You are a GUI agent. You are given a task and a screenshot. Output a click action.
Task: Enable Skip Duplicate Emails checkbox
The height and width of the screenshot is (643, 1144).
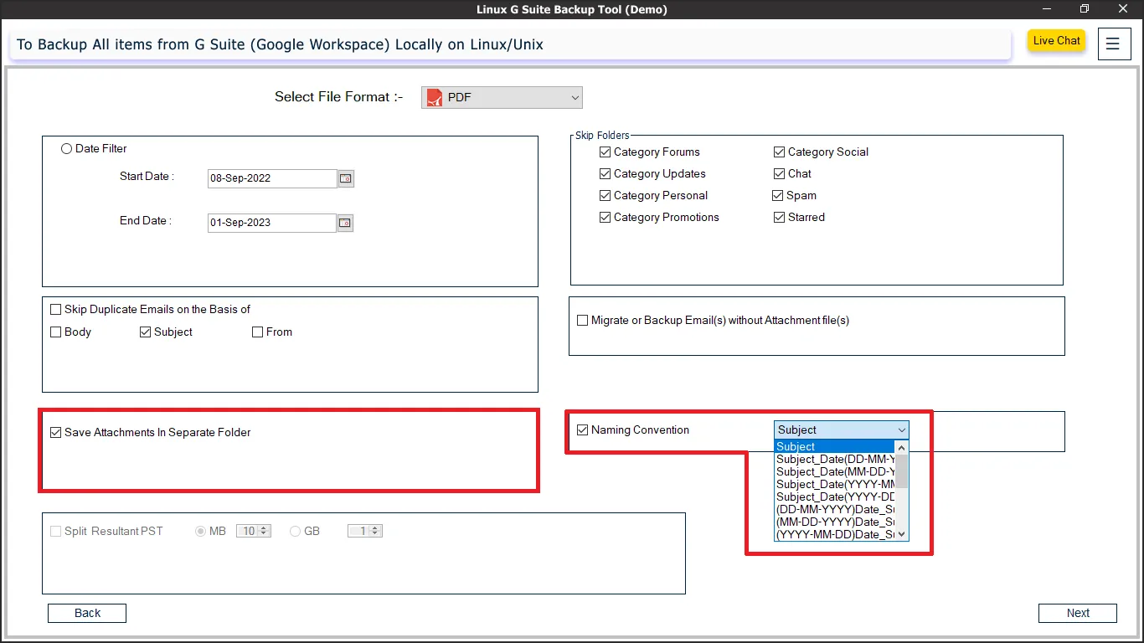pos(56,310)
